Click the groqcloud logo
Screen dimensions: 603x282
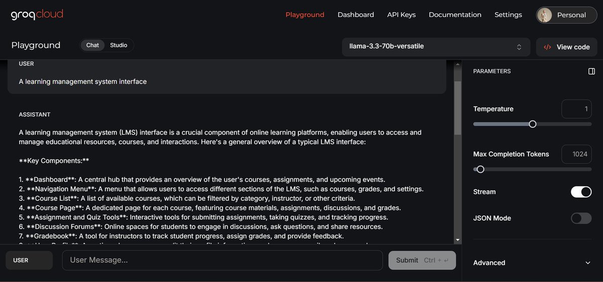(37, 15)
